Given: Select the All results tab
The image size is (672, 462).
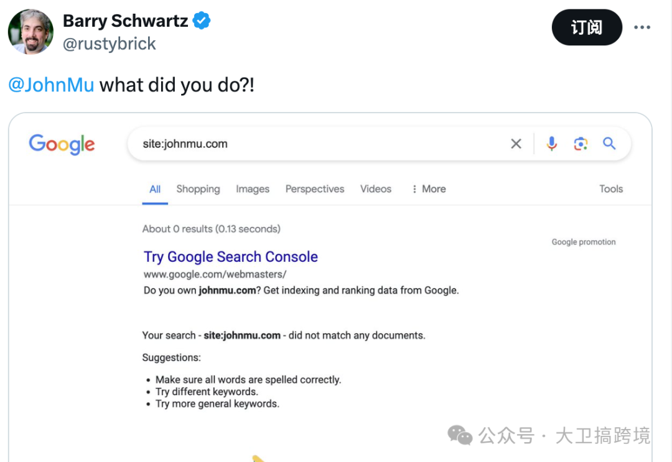Looking at the screenshot, I should coord(155,189).
